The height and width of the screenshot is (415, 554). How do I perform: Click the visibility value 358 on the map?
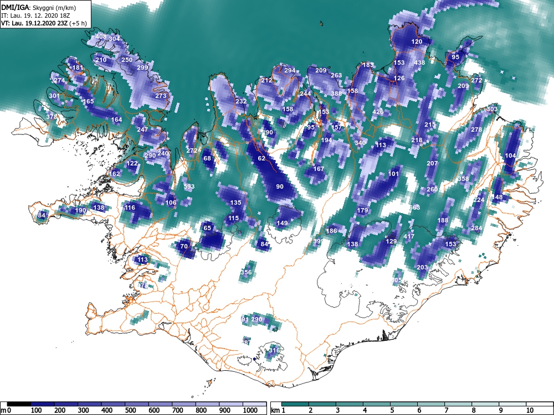click(463, 179)
